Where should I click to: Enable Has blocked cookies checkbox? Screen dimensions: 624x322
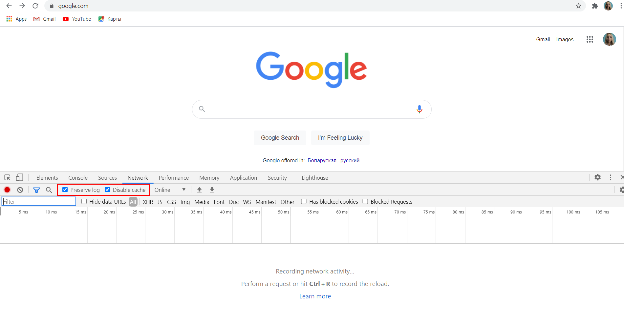click(x=304, y=201)
